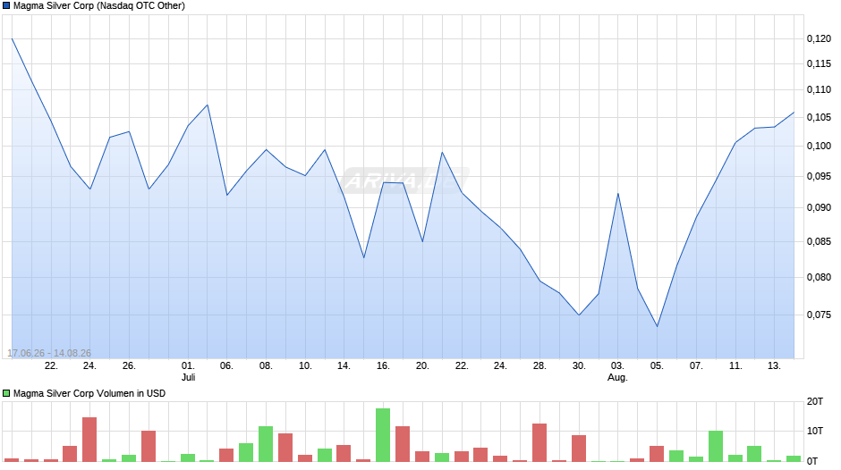Click the 20T volume axis label

pyautogui.click(x=815, y=401)
